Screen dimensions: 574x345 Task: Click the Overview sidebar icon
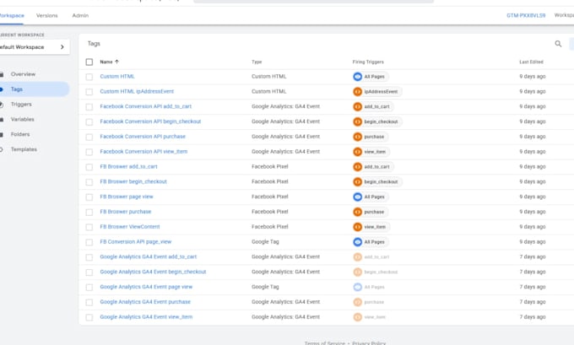(x=2, y=74)
